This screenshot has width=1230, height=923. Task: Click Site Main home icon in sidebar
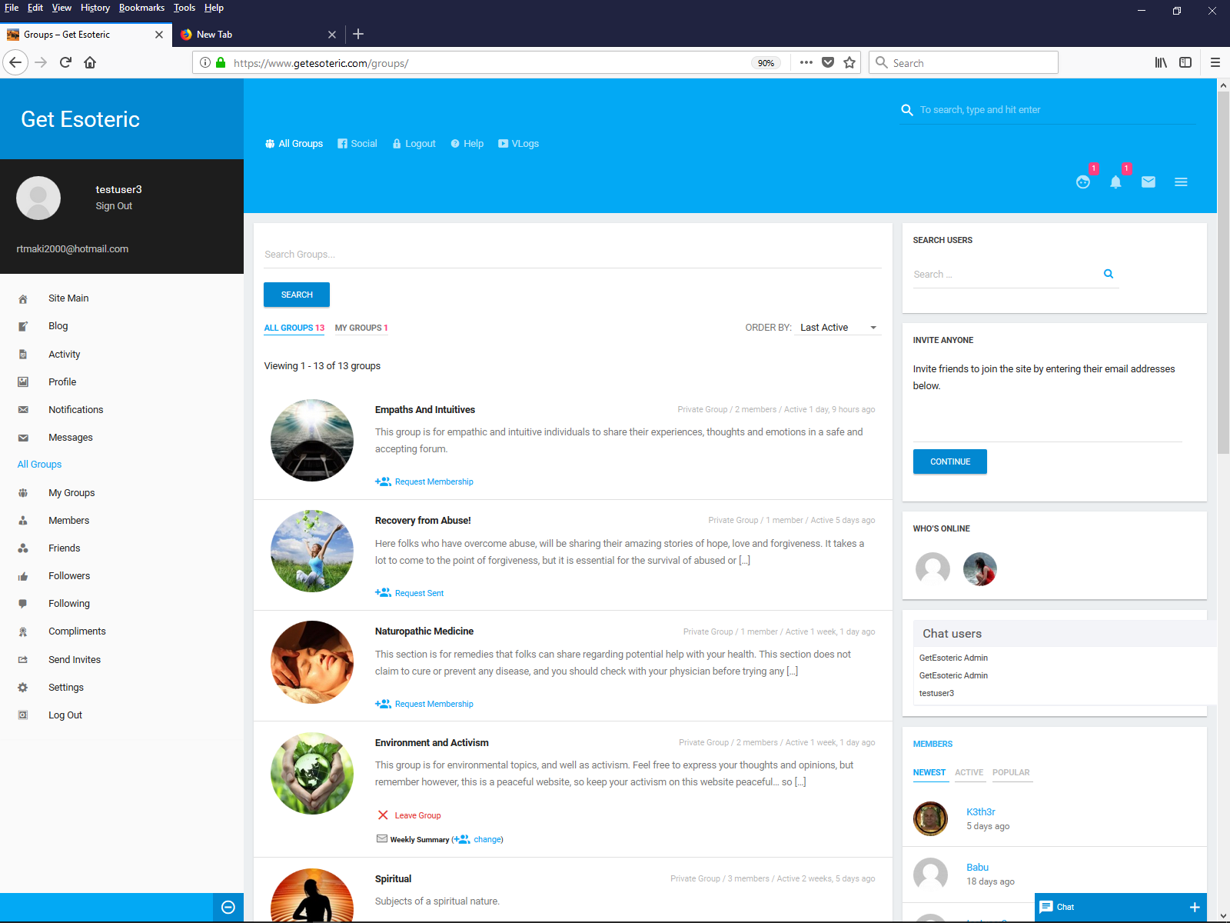pos(23,298)
